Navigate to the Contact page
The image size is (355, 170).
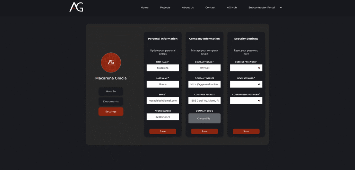pos(210,8)
